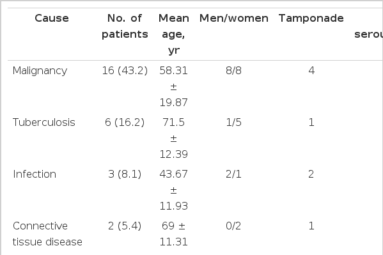This screenshot has height=255, width=383.
Task: Select the Tamponade column header
Action: 311,19
